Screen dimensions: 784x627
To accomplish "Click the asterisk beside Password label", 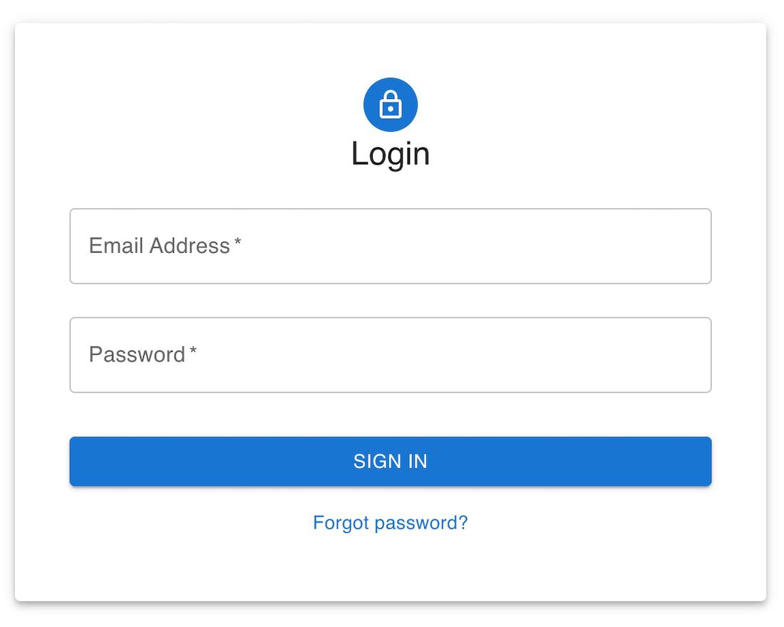I will pos(193,353).
